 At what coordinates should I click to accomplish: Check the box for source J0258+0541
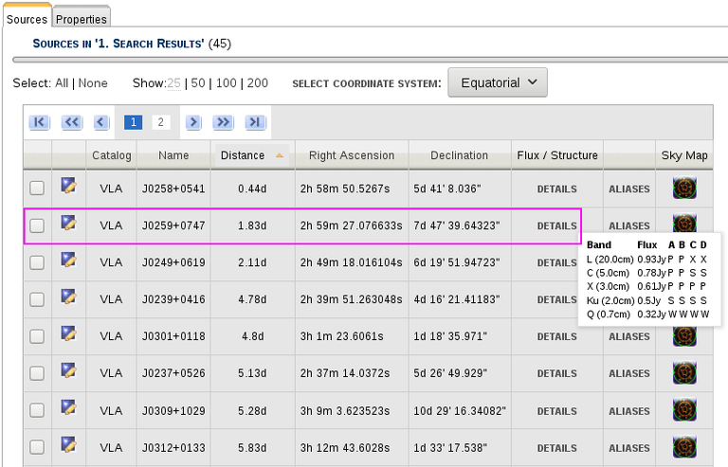(x=37, y=189)
